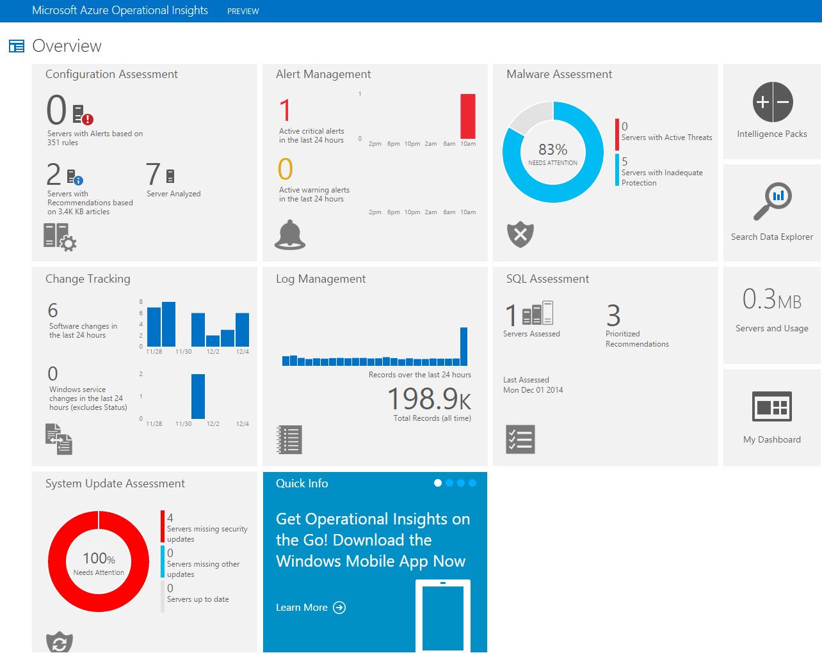Select the third Quick Info carousel dot

click(461, 483)
